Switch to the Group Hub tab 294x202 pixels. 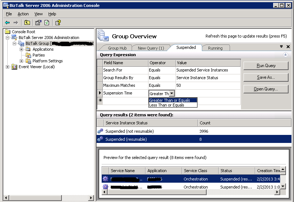[x=117, y=48]
